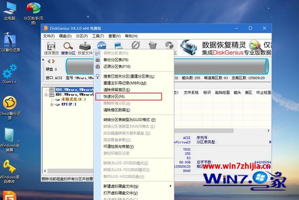The height and width of the screenshot is (200, 299).
Task: Click the 文件系统 column header
Action: pos(191,93)
